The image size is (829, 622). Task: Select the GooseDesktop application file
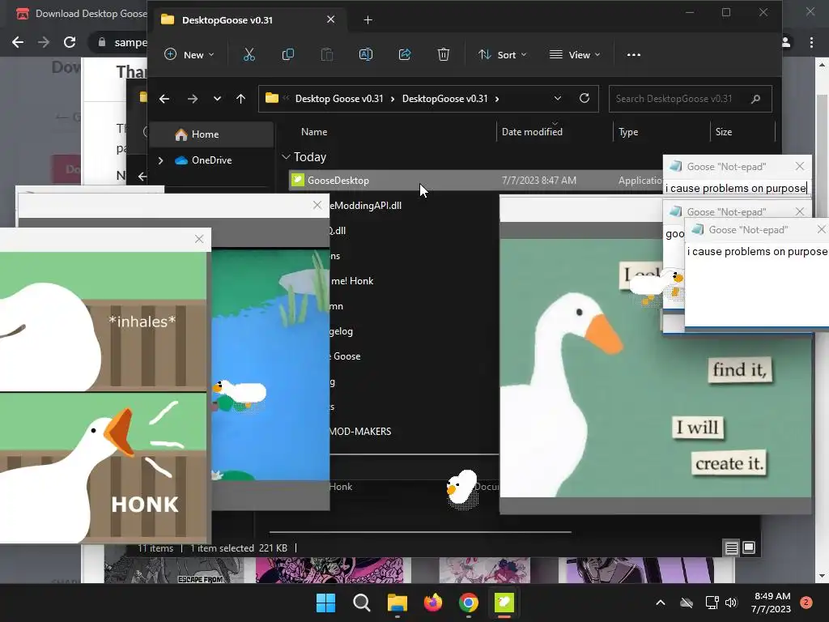pyautogui.click(x=476, y=181)
